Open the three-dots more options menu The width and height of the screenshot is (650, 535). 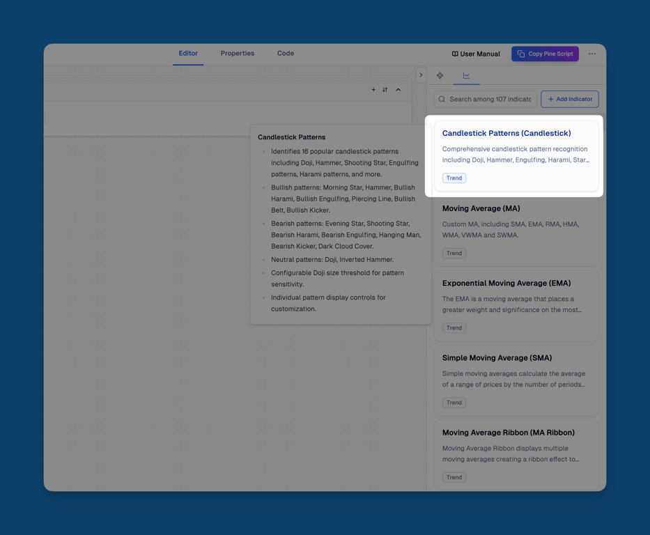[x=592, y=54]
